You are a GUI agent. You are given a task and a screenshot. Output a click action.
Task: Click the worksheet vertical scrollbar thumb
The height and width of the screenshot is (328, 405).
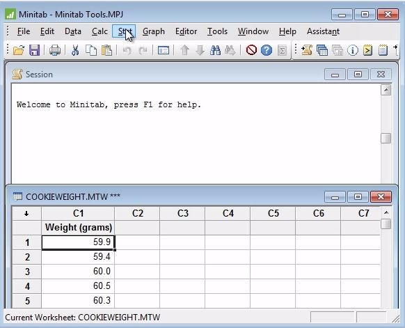386,224
